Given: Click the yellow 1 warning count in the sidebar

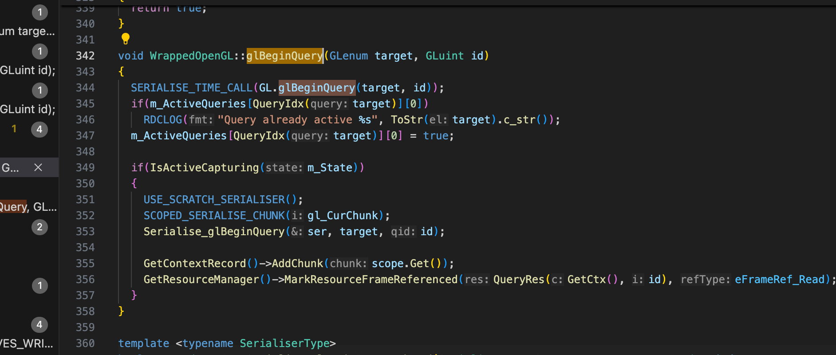Looking at the screenshot, I should coord(14,129).
